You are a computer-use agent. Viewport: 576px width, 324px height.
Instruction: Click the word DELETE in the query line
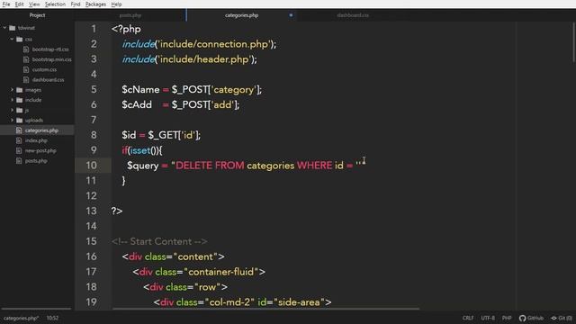click(194, 166)
